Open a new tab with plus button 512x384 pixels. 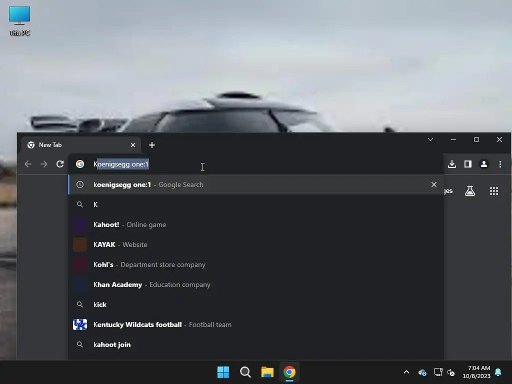pos(152,145)
